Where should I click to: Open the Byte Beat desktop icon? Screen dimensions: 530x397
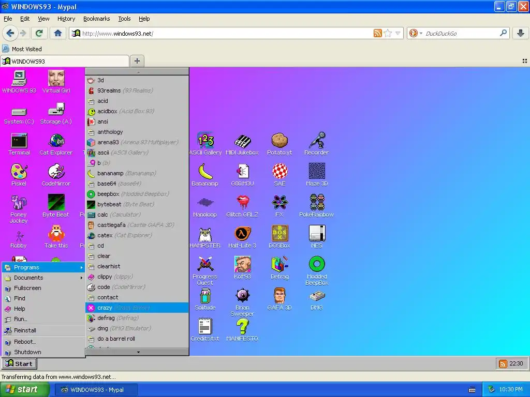click(56, 206)
